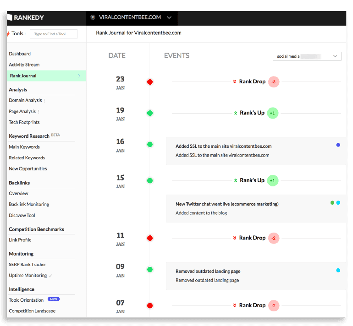353x326 pixels.
Task: Click the red timeline marker for Jan 11
Action: click(149, 238)
